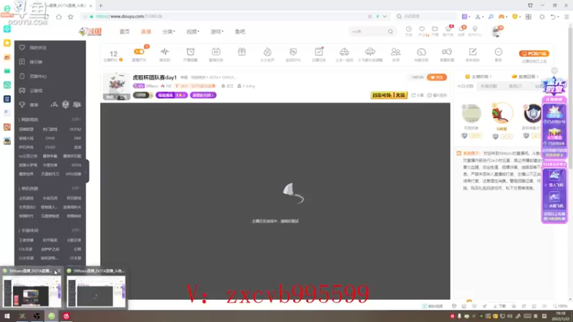Switch to 本周贡献 ranking tab
Screen dimensions: 573x322
(x=489, y=86)
